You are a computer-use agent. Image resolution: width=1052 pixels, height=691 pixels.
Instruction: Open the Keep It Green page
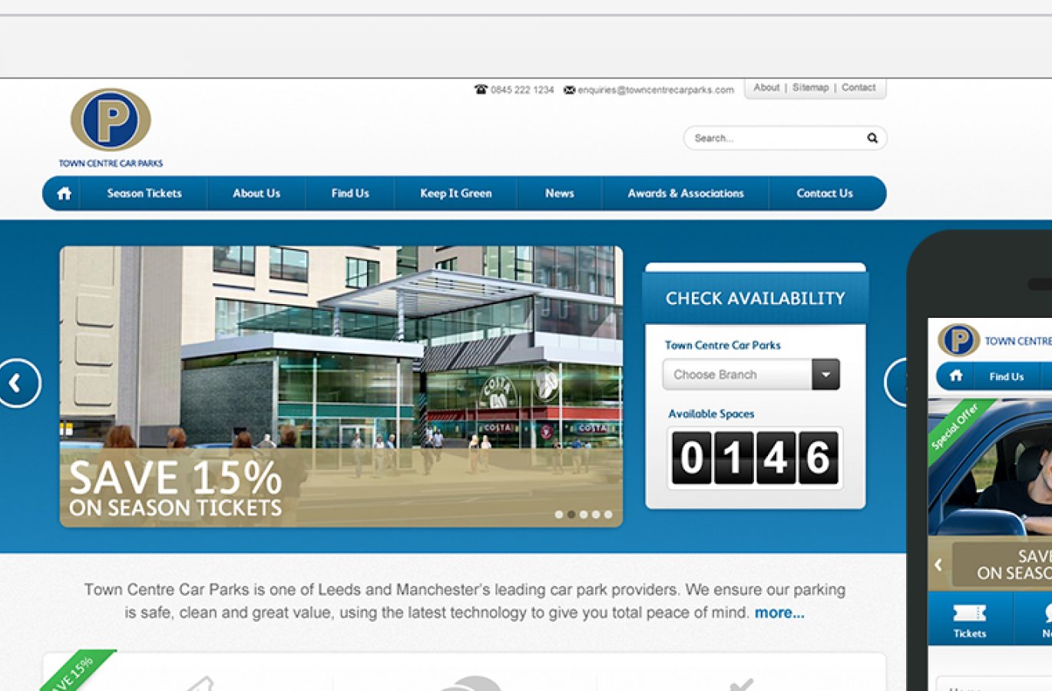[456, 193]
